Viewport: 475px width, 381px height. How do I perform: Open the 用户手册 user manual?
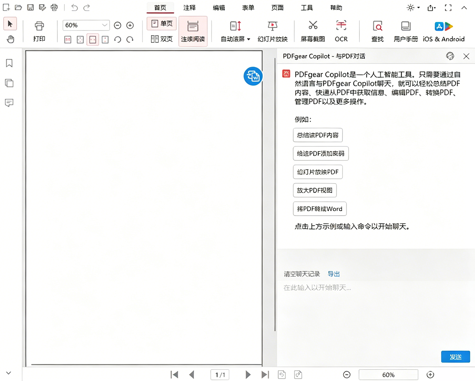(x=406, y=31)
